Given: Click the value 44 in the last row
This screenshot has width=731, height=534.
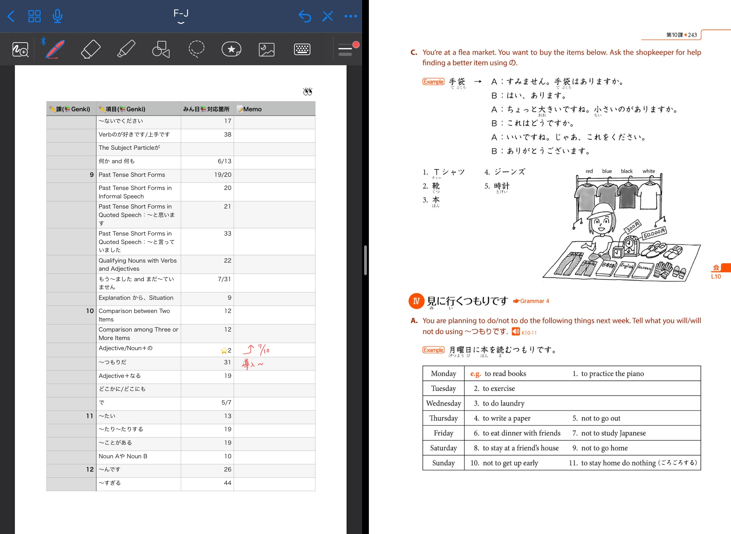Looking at the screenshot, I should [227, 483].
